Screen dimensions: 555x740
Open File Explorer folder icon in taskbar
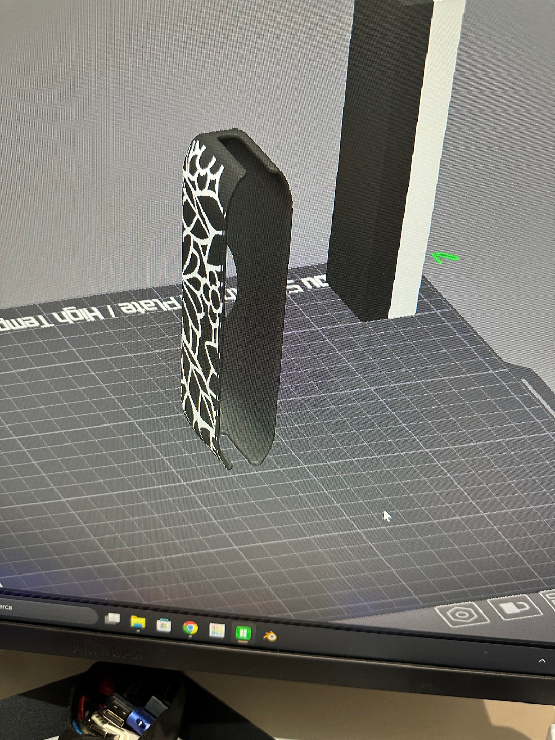point(138,622)
